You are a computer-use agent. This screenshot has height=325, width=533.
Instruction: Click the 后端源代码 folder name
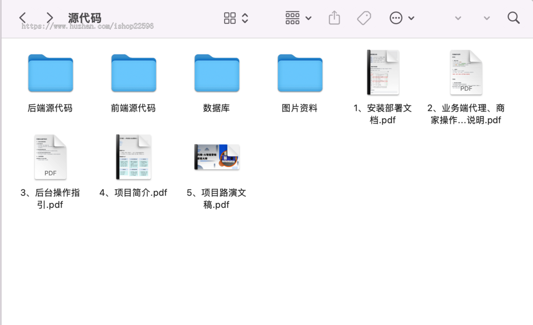pos(50,108)
